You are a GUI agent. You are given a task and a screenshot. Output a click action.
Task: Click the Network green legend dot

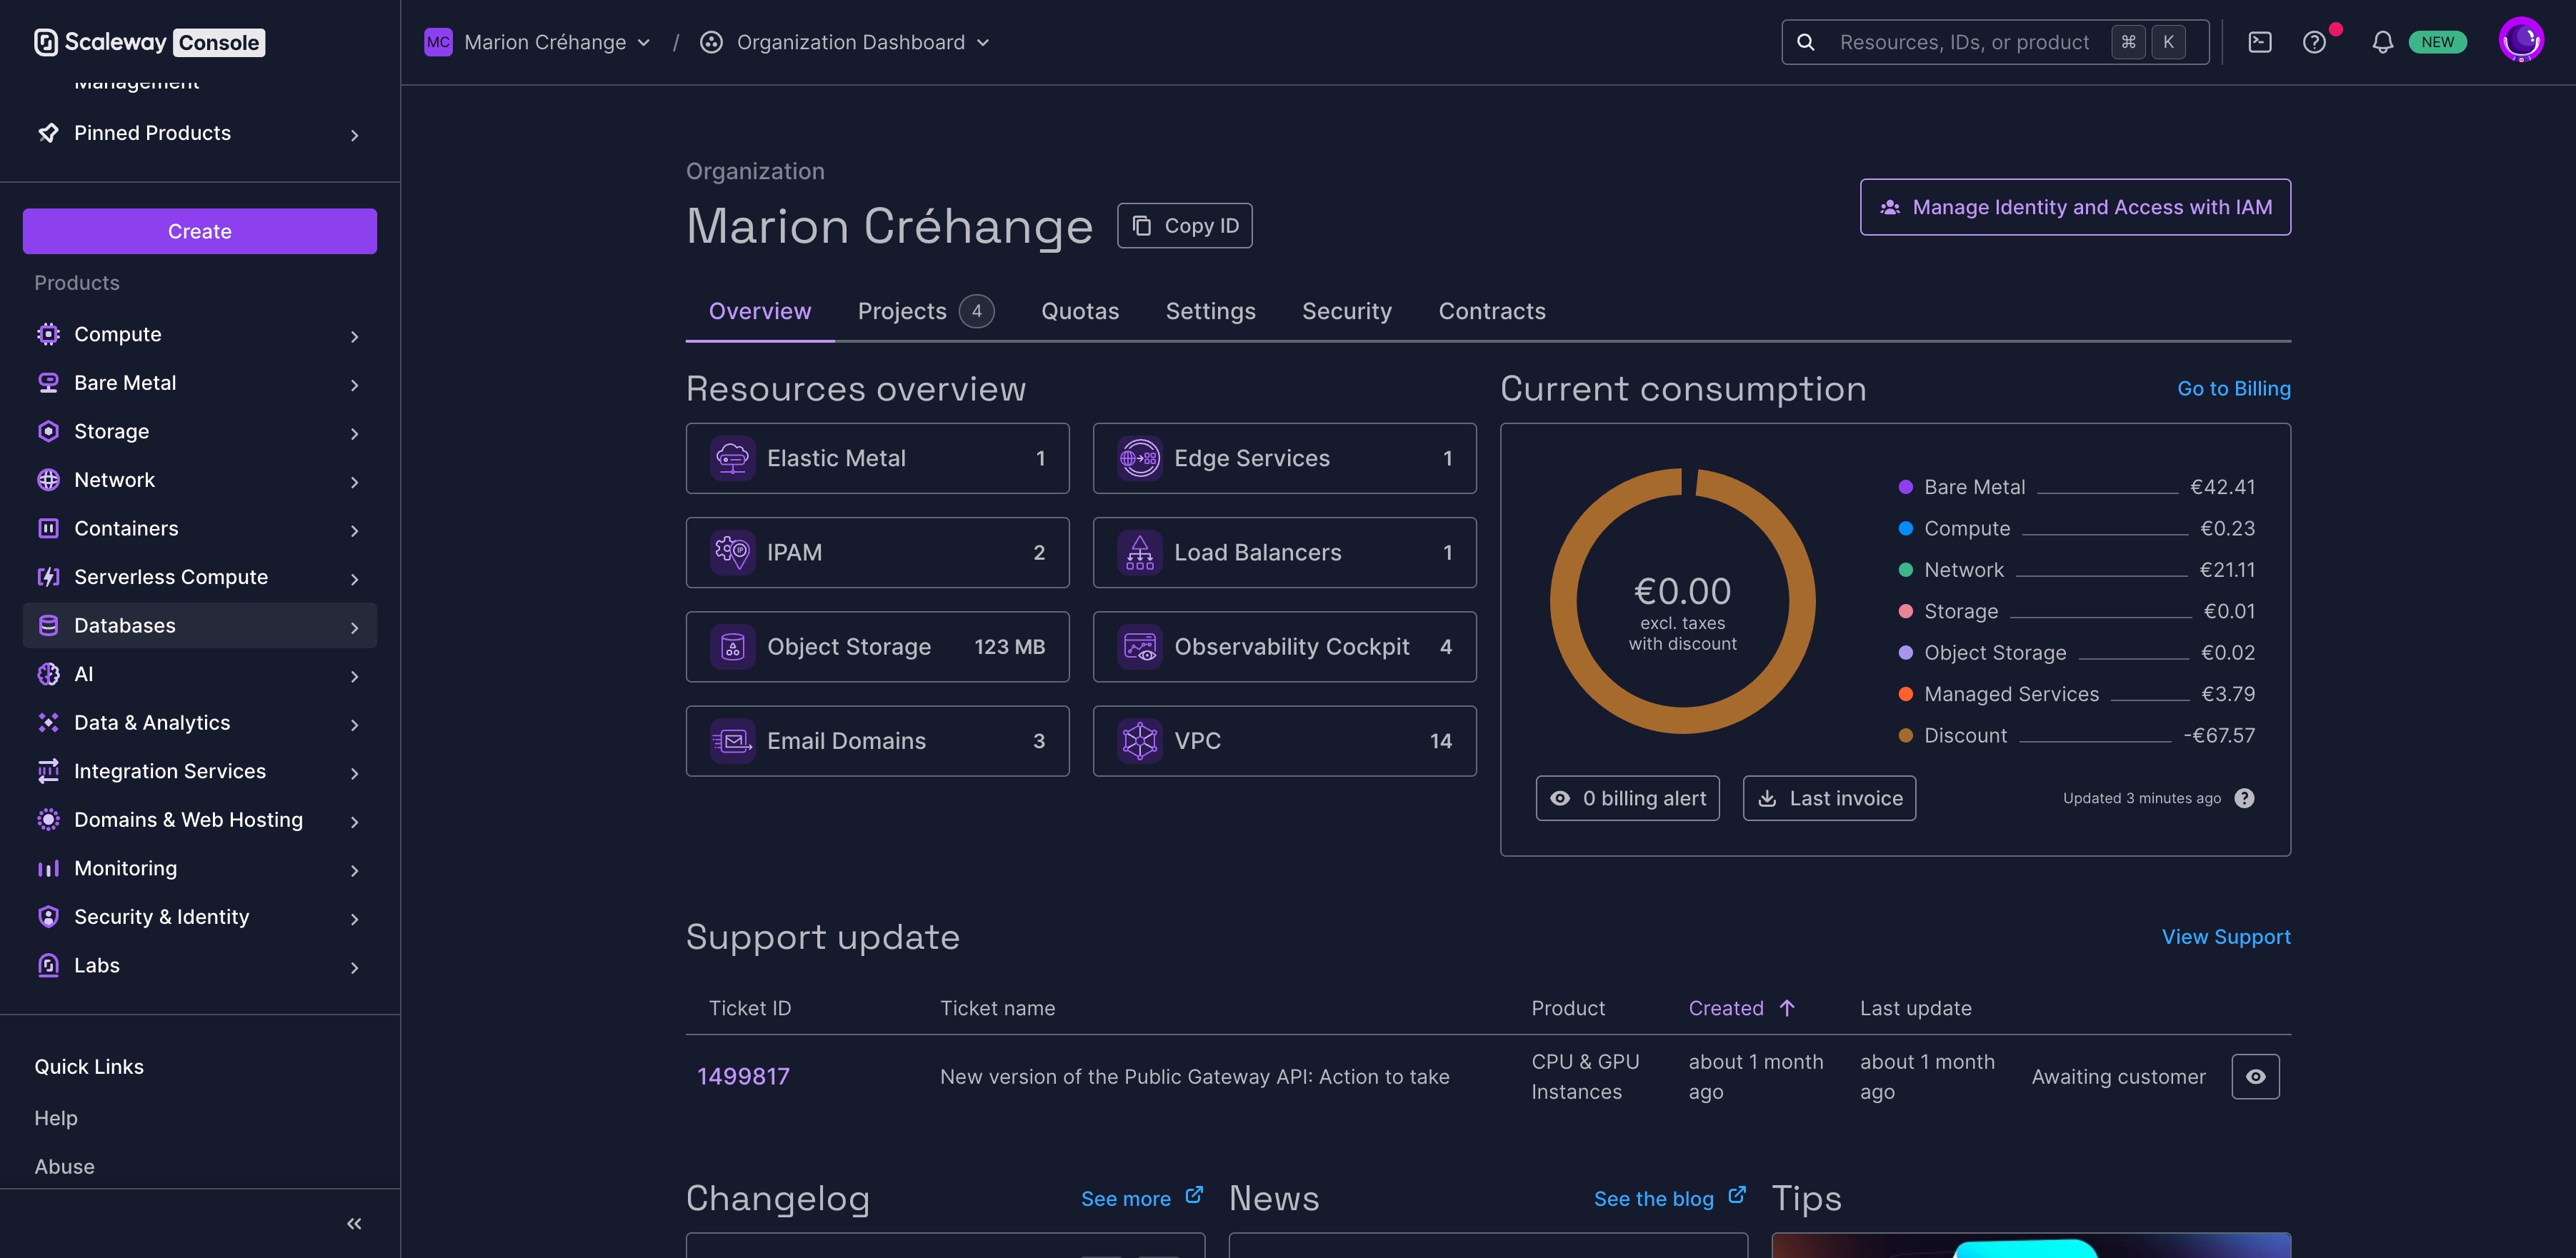click(x=1905, y=570)
